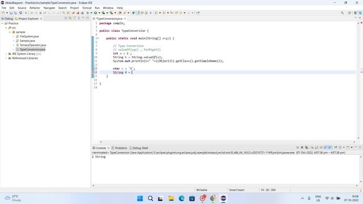Open the Tomcat menu
The image size is (363, 204).
coord(87,8)
